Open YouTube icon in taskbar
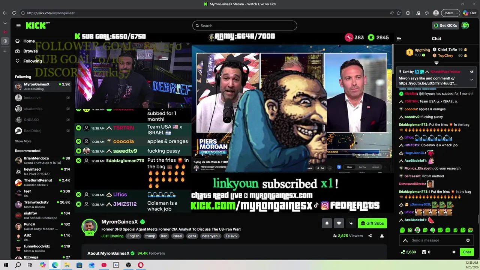The width and height of the screenshot is (480, 270). point(104,265)
